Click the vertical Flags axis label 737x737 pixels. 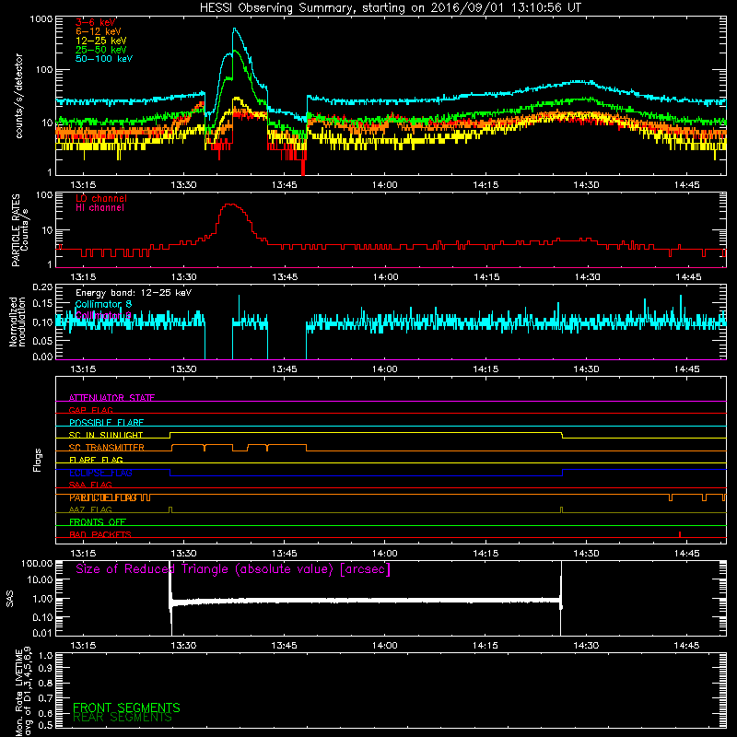tap(38, 460)
